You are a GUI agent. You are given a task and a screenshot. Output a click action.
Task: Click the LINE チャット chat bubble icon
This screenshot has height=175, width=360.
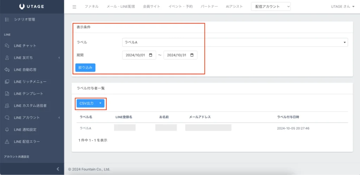pos(7,46)
